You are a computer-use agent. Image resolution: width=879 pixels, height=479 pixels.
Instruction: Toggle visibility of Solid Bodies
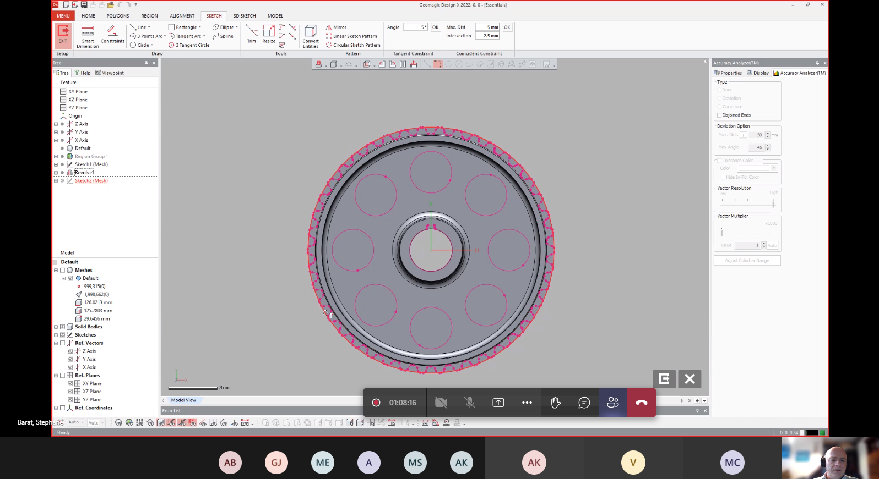(x=63, y=327)
